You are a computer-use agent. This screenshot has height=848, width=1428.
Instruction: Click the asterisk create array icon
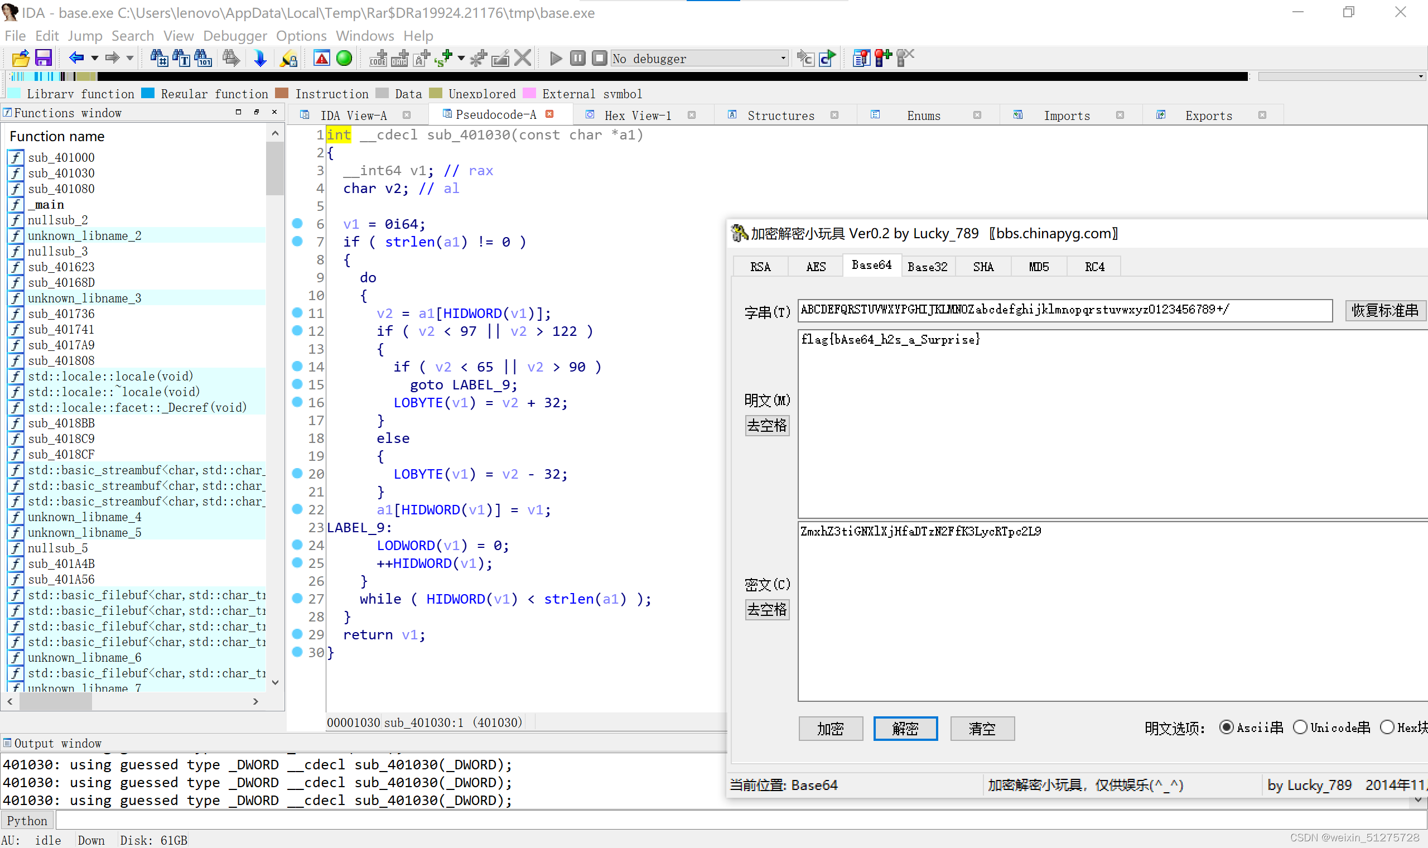(x=479, y=58)
